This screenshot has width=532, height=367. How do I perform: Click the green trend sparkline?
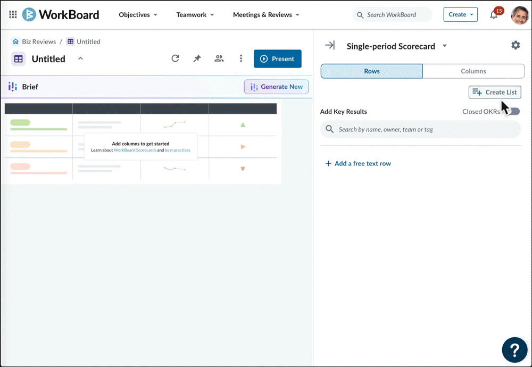click(174, 124)
